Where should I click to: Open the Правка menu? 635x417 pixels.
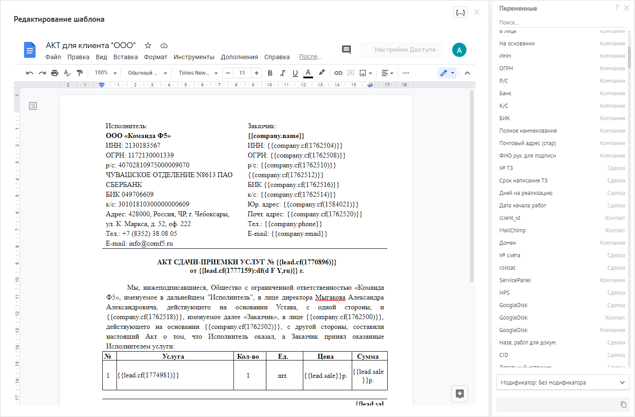pyautogui.click(x=78, y=57)
